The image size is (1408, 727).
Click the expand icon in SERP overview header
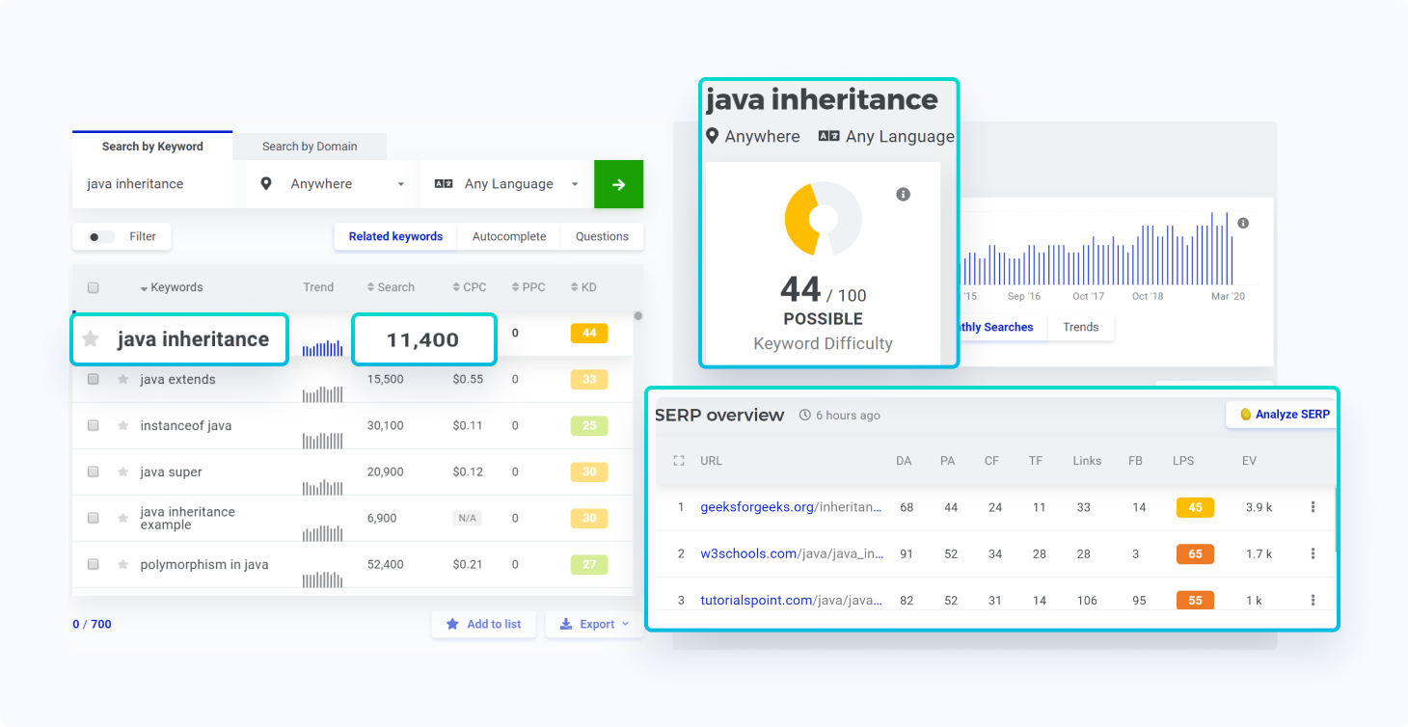680,460
